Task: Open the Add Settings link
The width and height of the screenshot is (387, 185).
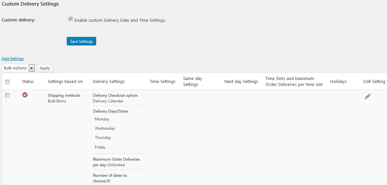Action: tap(13, 59)
